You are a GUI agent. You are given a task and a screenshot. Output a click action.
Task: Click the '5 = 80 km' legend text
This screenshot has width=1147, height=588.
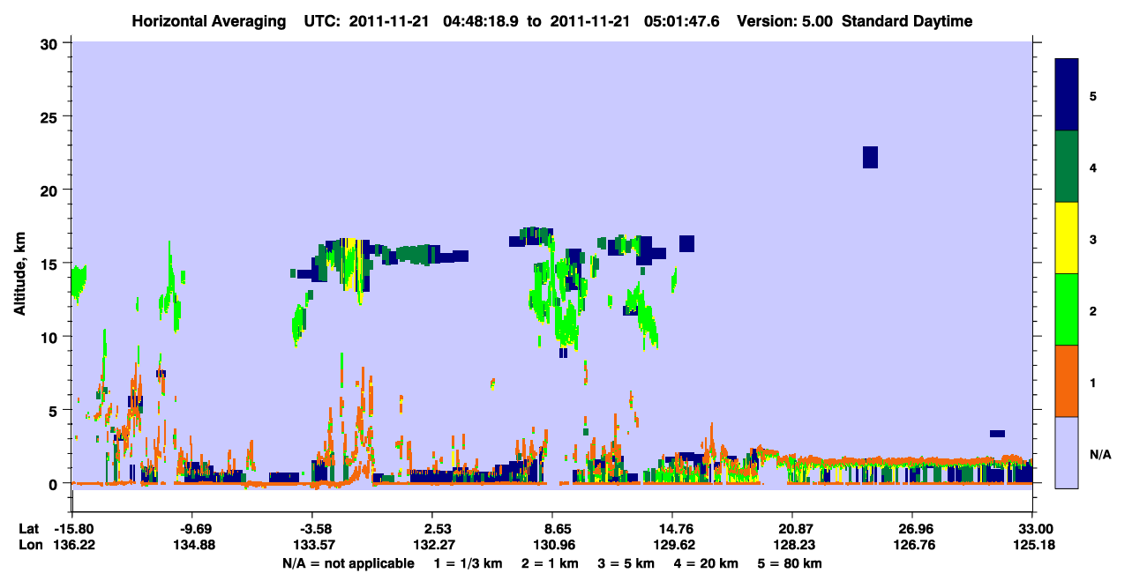pyautogui.click(x=790, y=563)
